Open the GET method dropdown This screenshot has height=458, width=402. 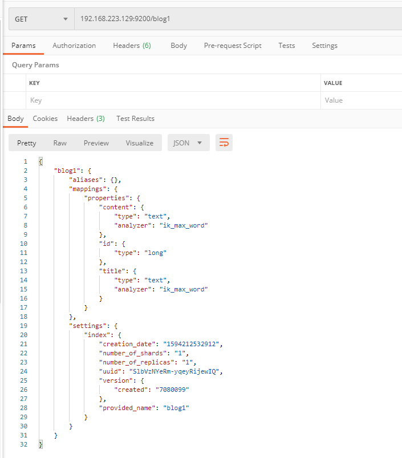tap(42, 19)
